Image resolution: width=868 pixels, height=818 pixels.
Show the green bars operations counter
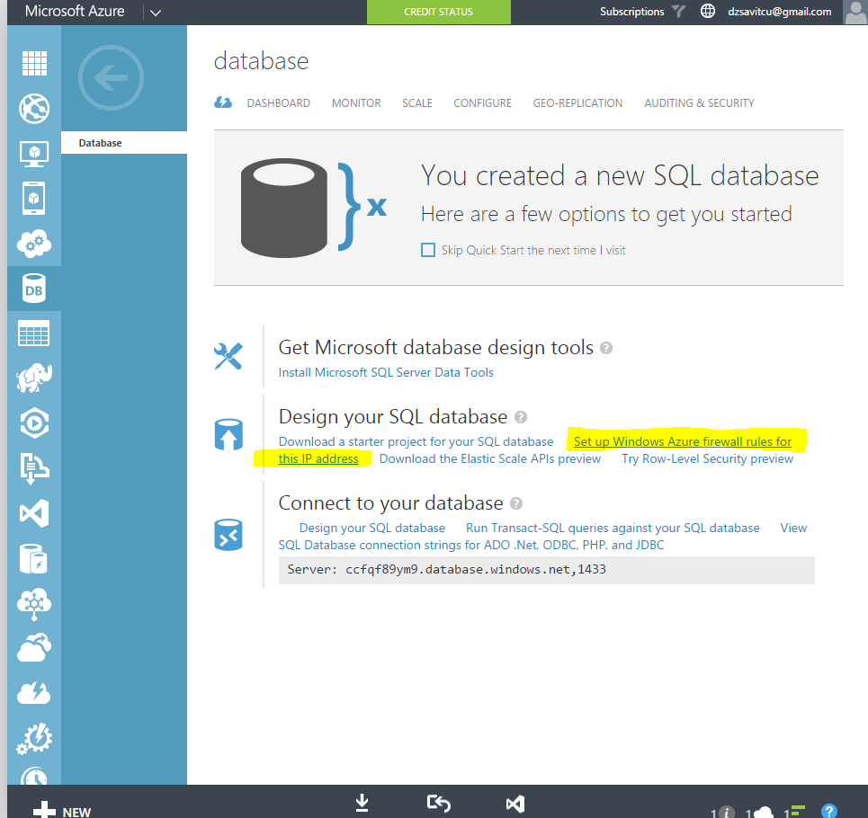(x=794, y=812)
